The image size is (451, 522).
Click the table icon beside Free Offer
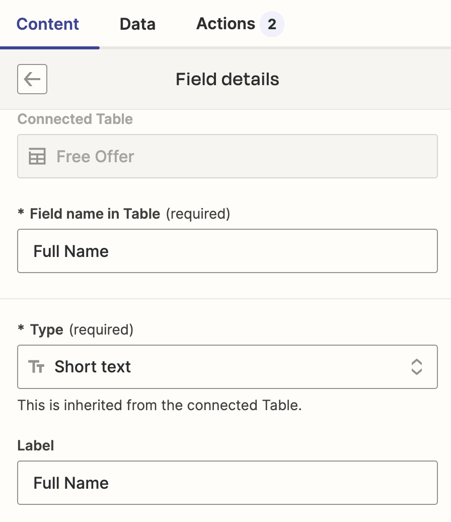(x=37, y=157)
